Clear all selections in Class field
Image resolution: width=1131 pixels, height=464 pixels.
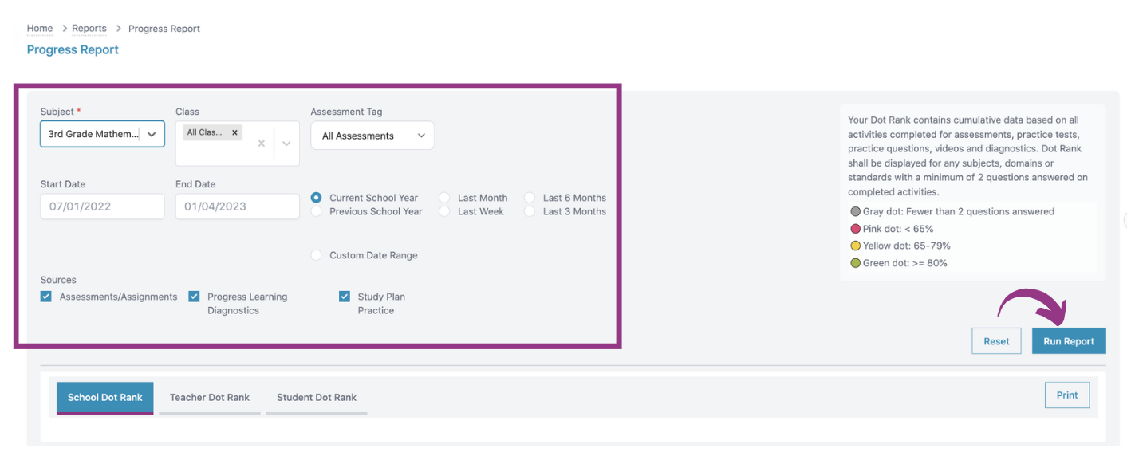pyautogui.click(x=262, y=144)
